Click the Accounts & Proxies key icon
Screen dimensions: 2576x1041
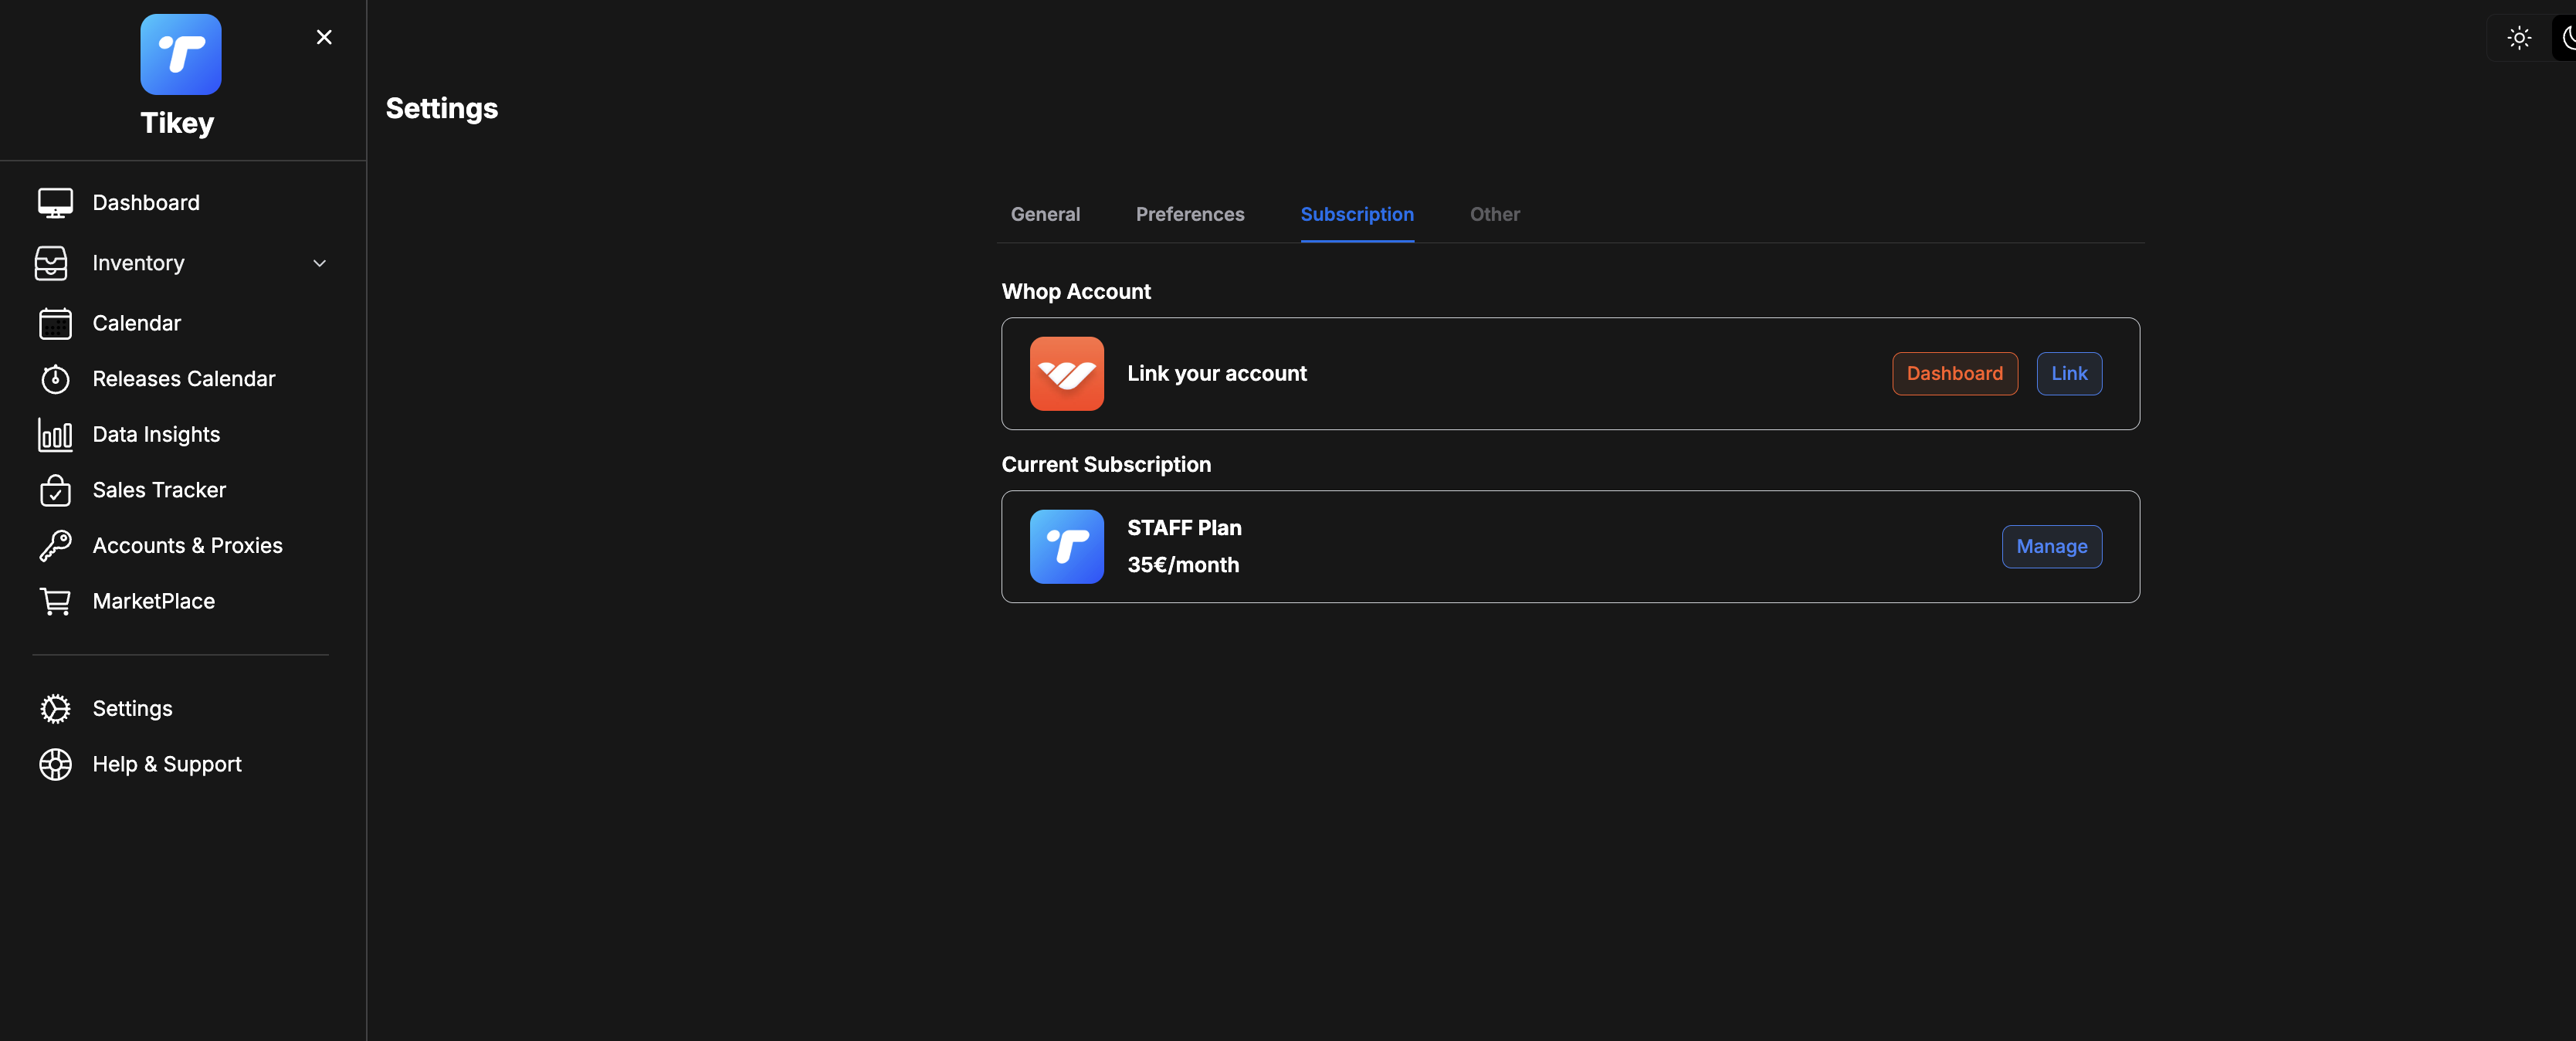click(55, 546)
